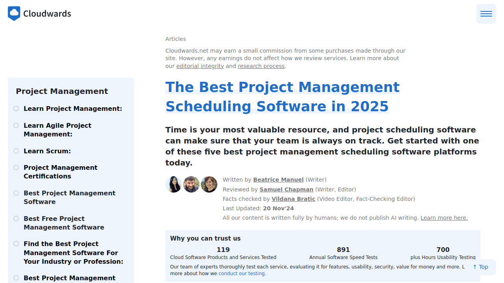
Task: Follow the Learn more here link
Action: (x=444, y=218)
